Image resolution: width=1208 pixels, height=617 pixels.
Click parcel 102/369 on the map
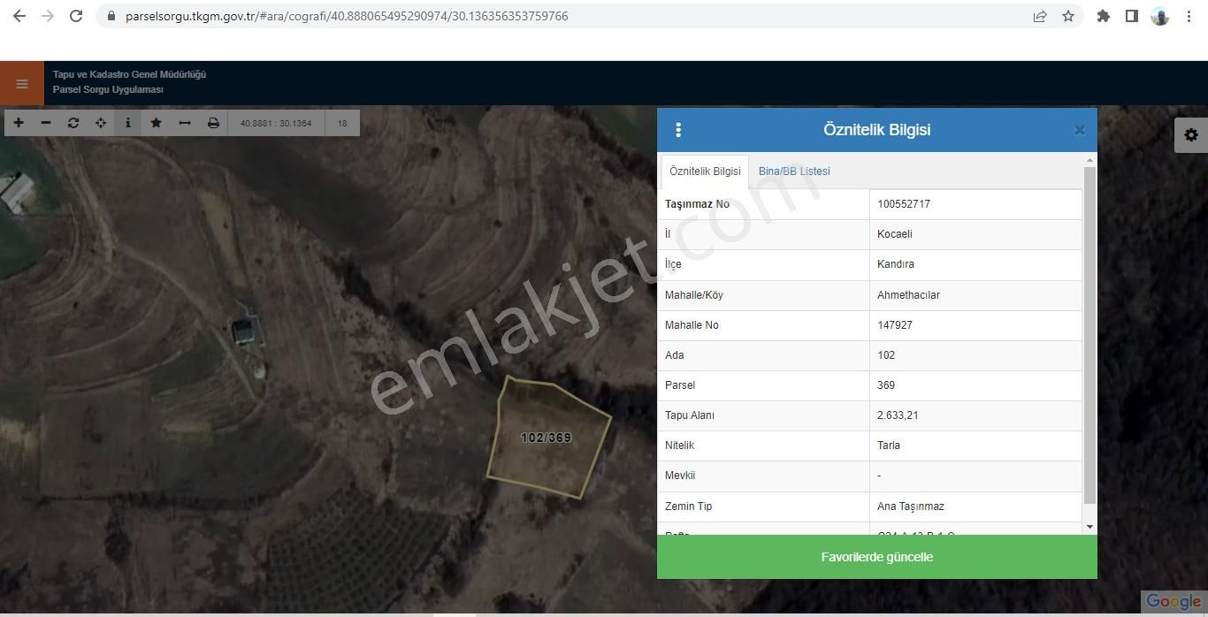(547, 438)
